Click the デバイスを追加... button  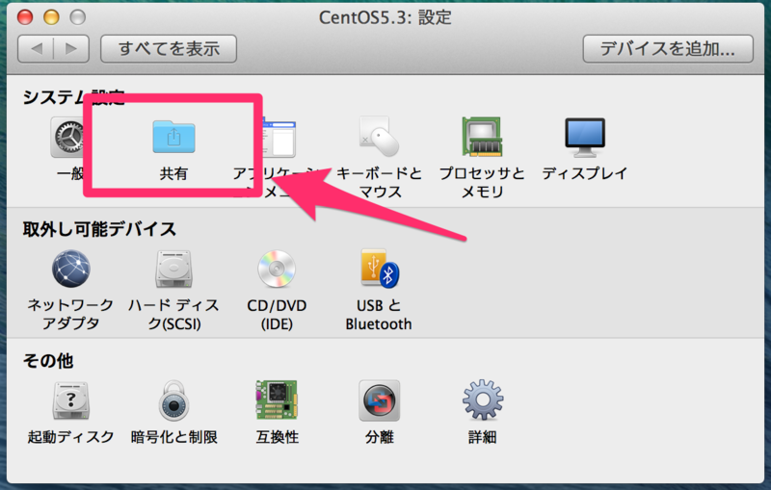(x=668, y=48)
